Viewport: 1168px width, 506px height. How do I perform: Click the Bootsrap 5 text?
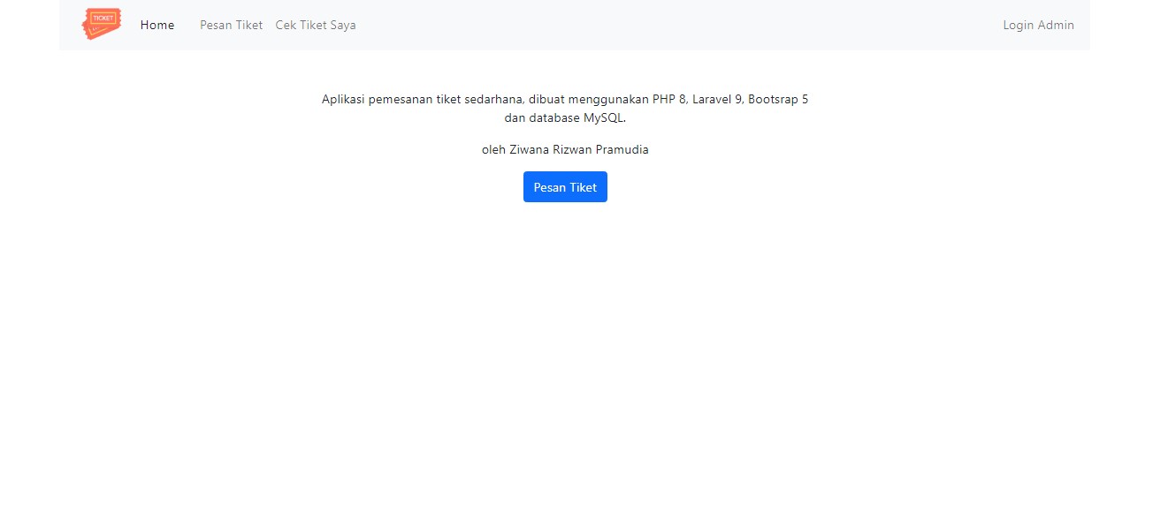pos(778,100)
